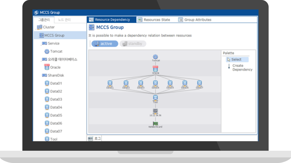Click the Tomcat gear icon in the diagram

click(x=156, y=57)
